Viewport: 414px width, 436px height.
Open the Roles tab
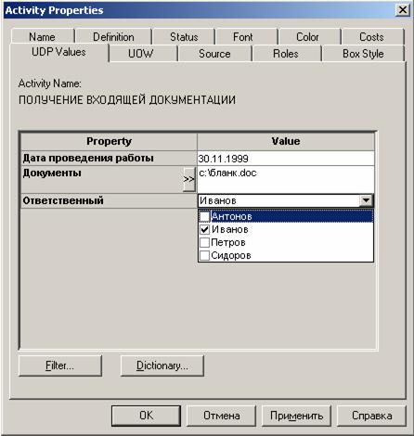[286, 54]
